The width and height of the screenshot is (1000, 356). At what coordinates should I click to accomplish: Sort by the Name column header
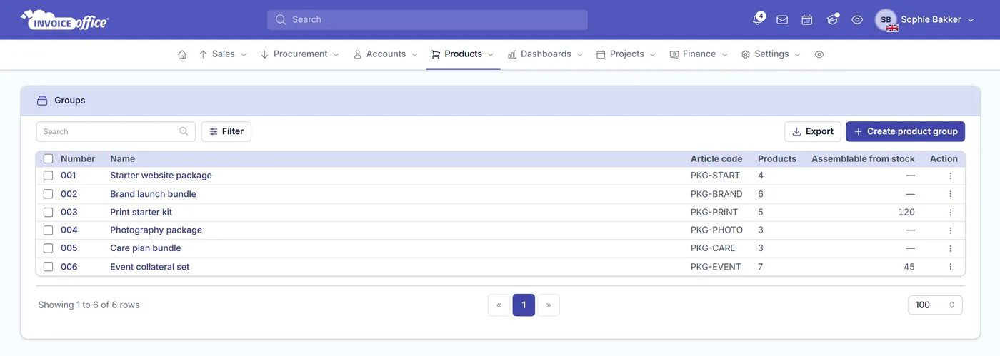122,159
